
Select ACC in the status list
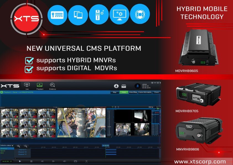point(2,153)
